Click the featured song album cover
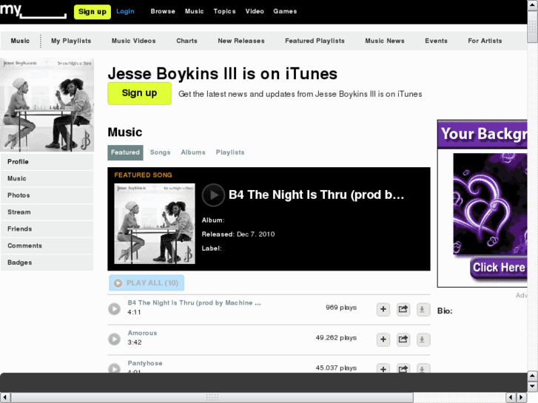 coord(155,223)
